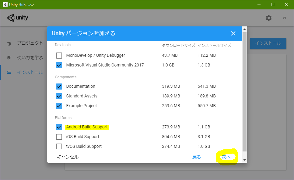Click the dialog vertical scrollbar thumb
294x180 pixels.
click(x=244, y=92)
